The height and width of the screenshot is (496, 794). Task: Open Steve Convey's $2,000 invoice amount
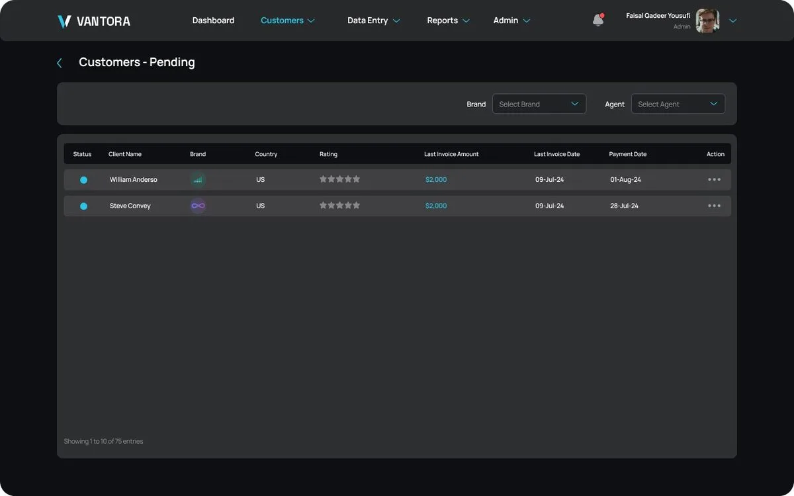436,206
